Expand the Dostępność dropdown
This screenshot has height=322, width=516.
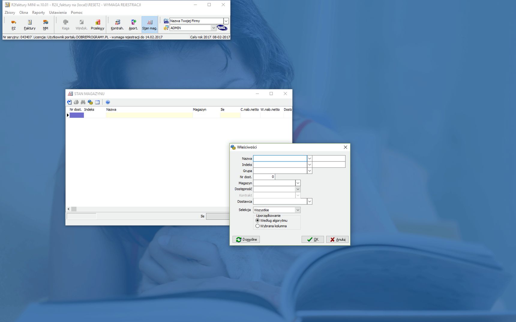pos(298,189)
